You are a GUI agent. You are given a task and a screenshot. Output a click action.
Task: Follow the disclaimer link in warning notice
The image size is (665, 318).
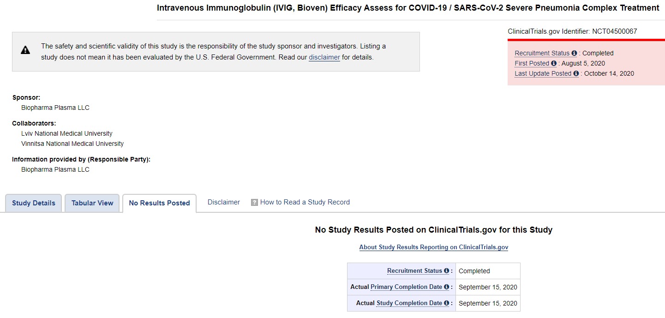tap(324, 58)
